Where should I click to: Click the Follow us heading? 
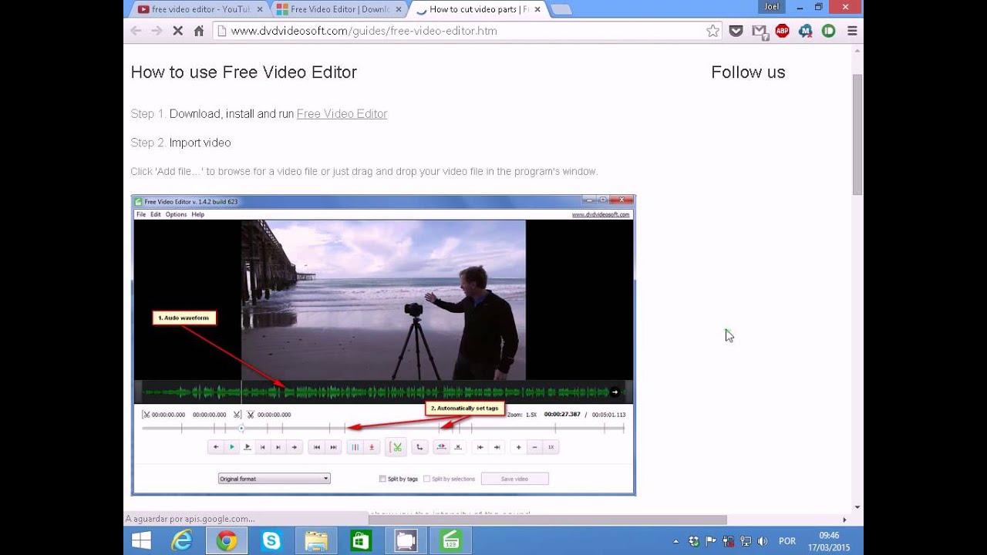pos(748,72)
